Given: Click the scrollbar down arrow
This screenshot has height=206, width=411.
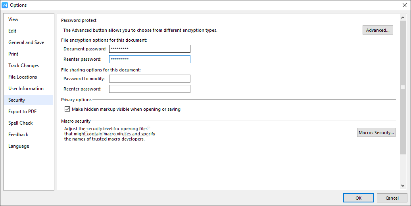Looking at the screenshot, I should click(403, 185).
